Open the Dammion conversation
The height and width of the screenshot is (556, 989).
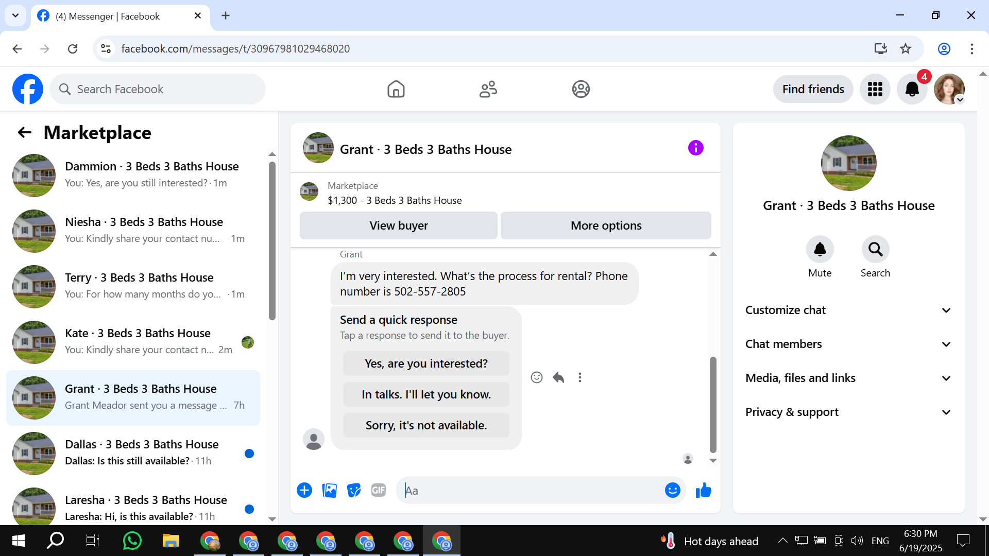(x=133, y=176)
